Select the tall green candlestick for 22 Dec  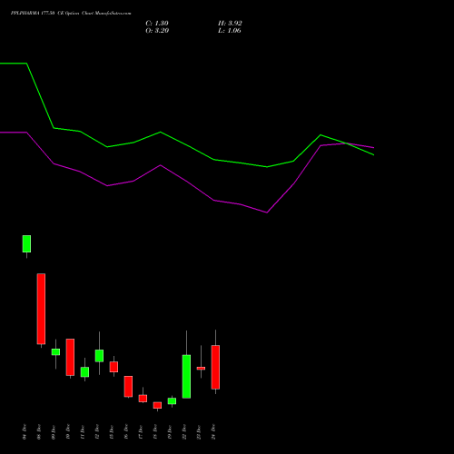(x=186, y=377)
